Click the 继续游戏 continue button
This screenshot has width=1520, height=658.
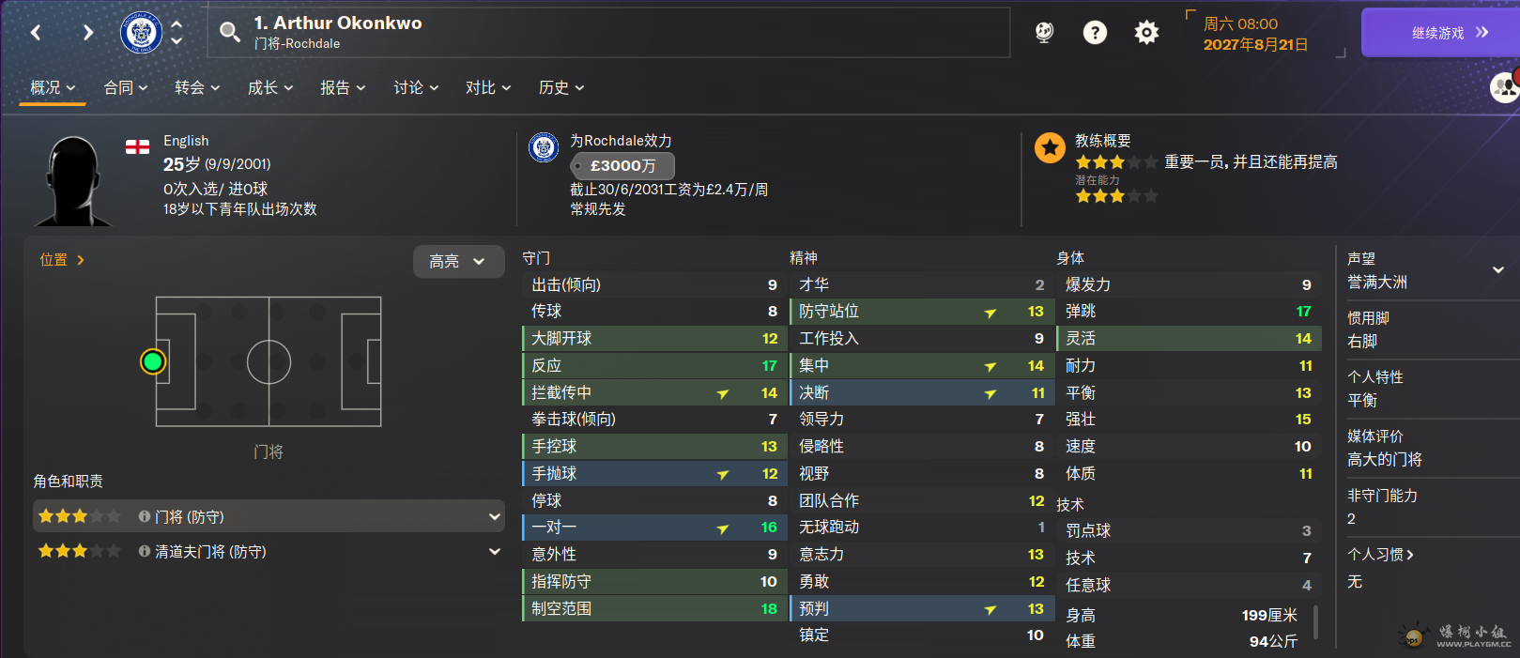(x=1441, y=33)
